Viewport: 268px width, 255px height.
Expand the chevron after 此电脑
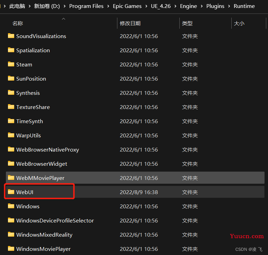[x=30, y=6]
